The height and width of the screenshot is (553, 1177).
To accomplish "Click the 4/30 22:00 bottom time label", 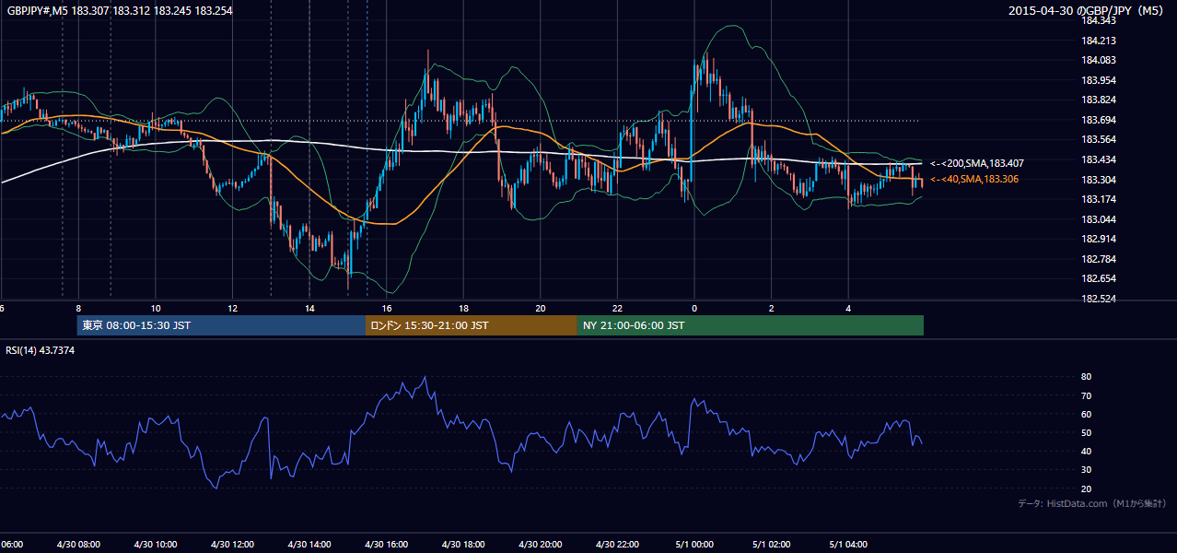I will [x=616, y=545].
